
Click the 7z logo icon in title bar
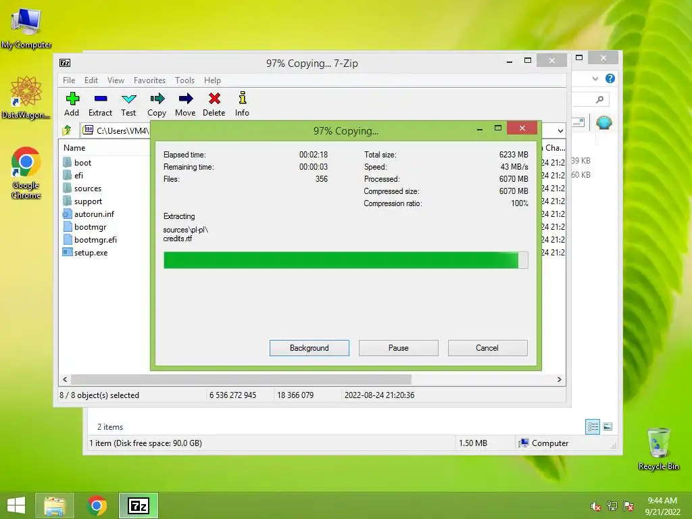65,63
